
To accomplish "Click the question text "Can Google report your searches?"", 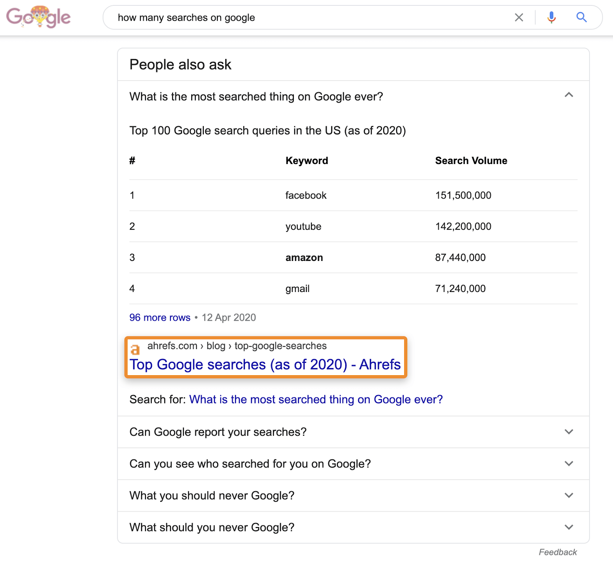I will [x=218, y=431].
